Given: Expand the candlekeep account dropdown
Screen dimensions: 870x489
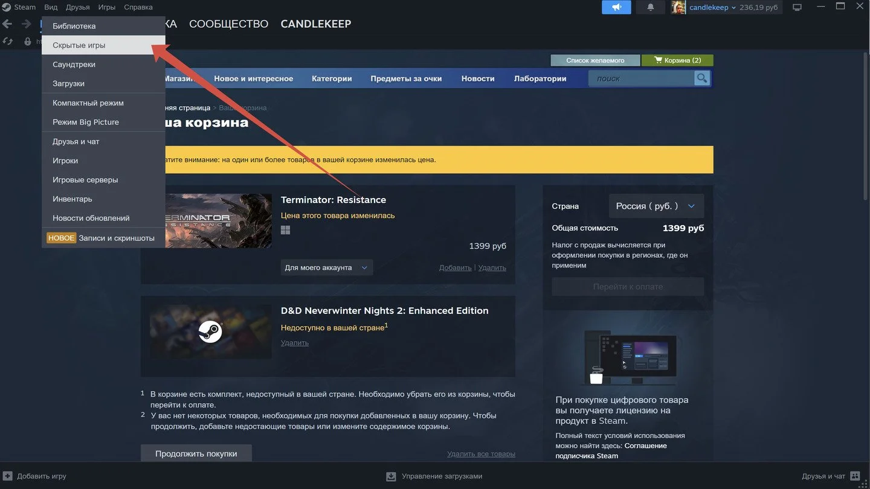Looking at the screenshot, I should click(x=713, y=7).
